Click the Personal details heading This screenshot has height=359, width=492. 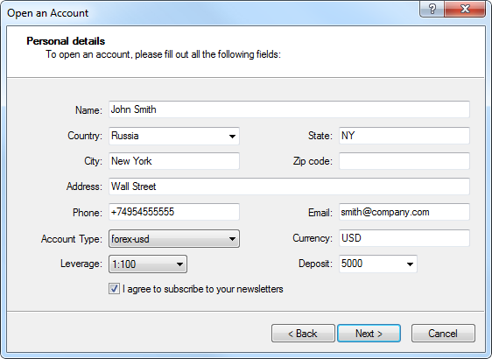(66, 41)
